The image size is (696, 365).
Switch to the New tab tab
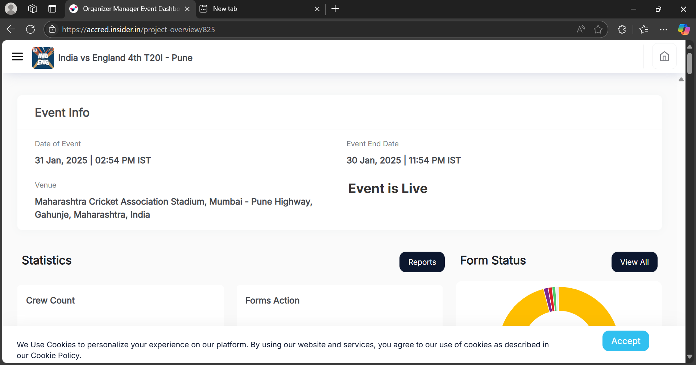click(x=254, y=9)
